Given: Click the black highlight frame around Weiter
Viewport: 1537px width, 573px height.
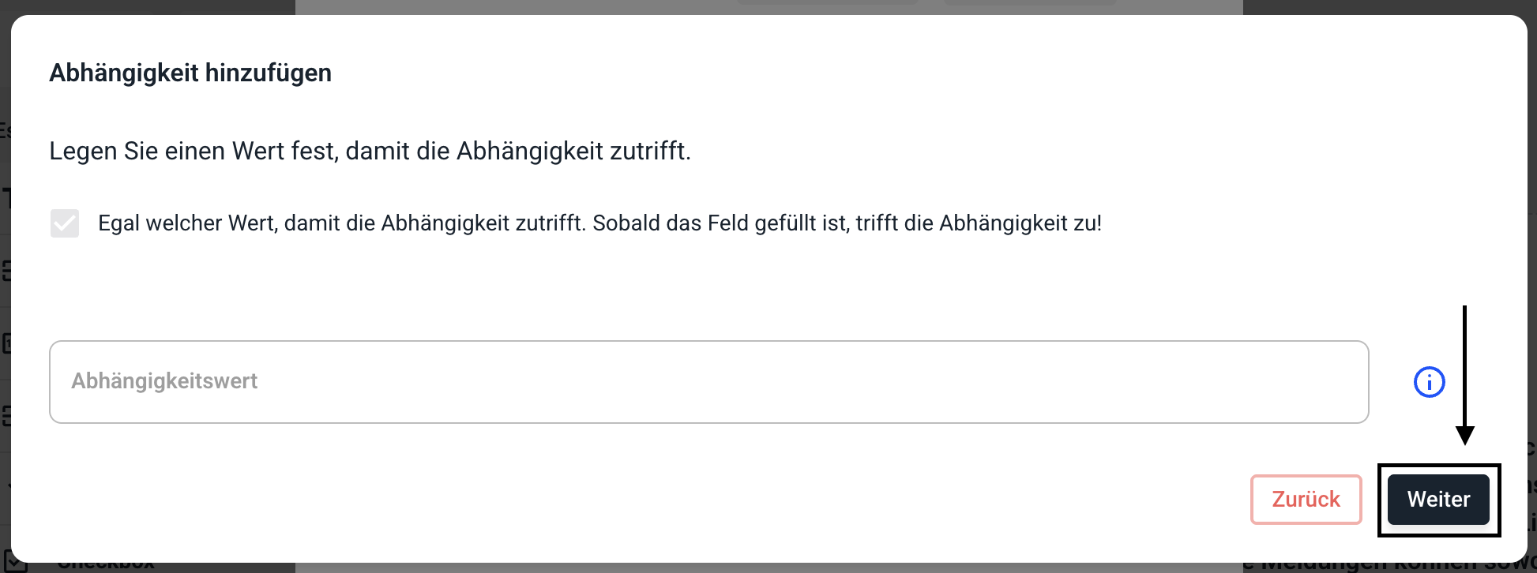Looking at the screenshot, I should tap(1439, 467).
